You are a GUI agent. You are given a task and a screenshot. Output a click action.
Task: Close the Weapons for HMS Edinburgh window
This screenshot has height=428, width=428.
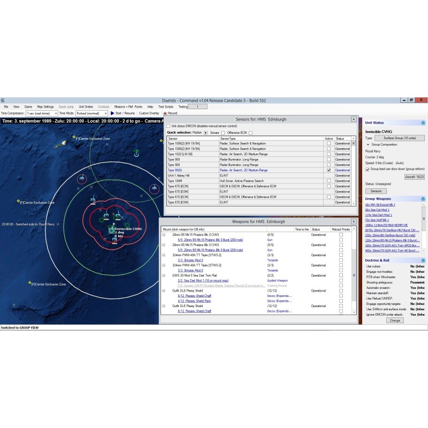pyautogui.click(x=353, y=221)
